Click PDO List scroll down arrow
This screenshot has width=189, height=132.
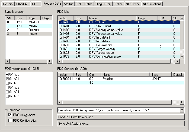(182, 57)
